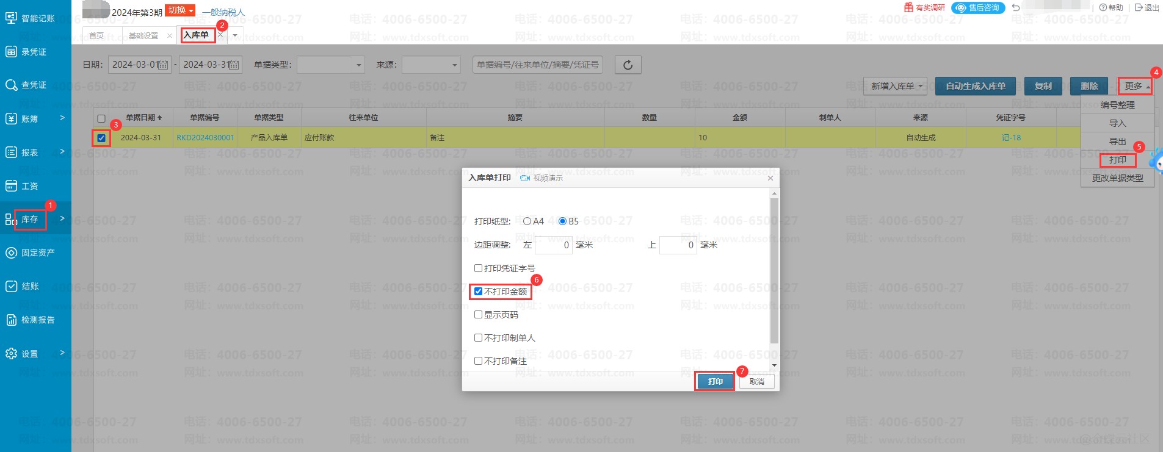Expand the 新增入库单 dropdown button
Screen dimensions: 1163x452
tap(920, 87)
